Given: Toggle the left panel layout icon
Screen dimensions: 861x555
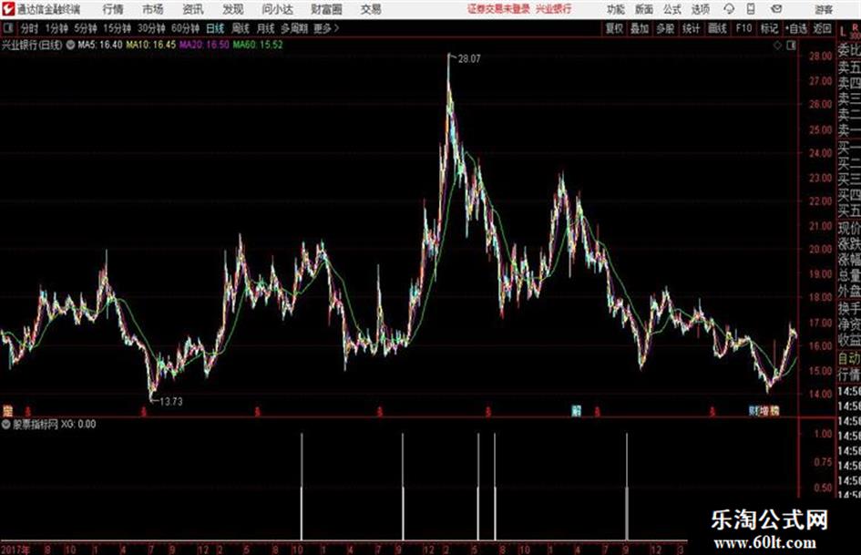Looking at the screenshot, I should (7, 27).
